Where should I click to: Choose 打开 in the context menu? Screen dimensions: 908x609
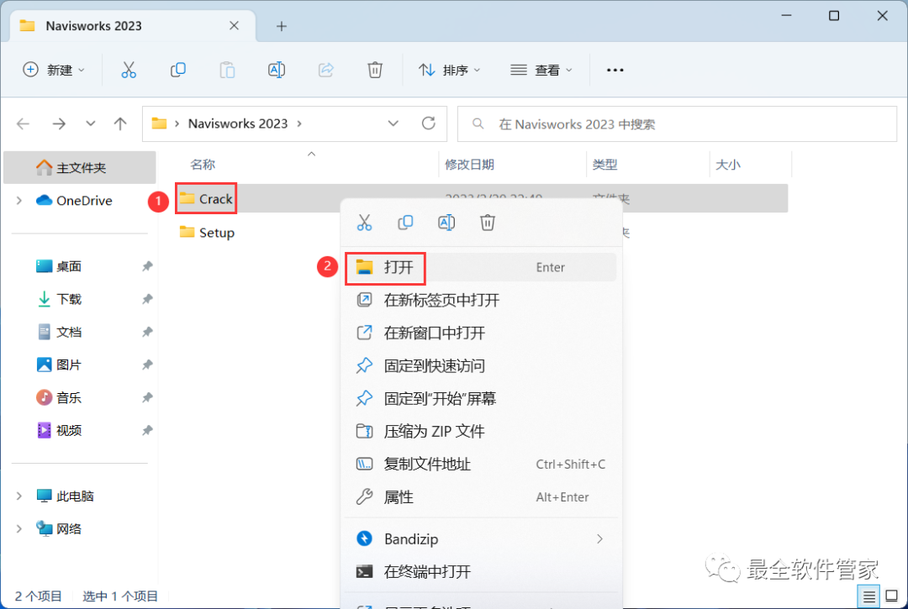click(481, 267)
